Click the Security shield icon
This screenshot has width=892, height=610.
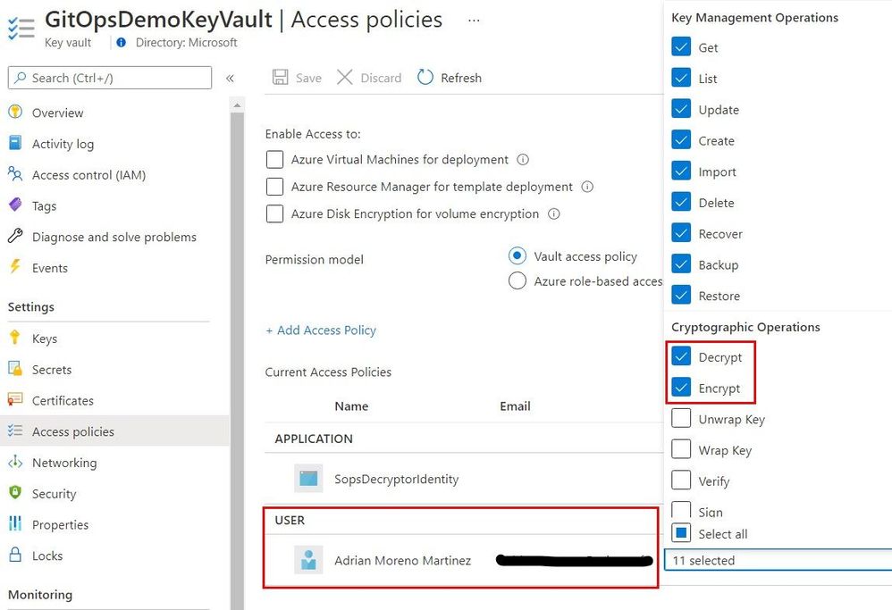coord(15,492)
